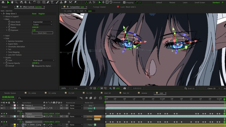Open the Blend Mode Screen dropdown

(x=42, y=25)
